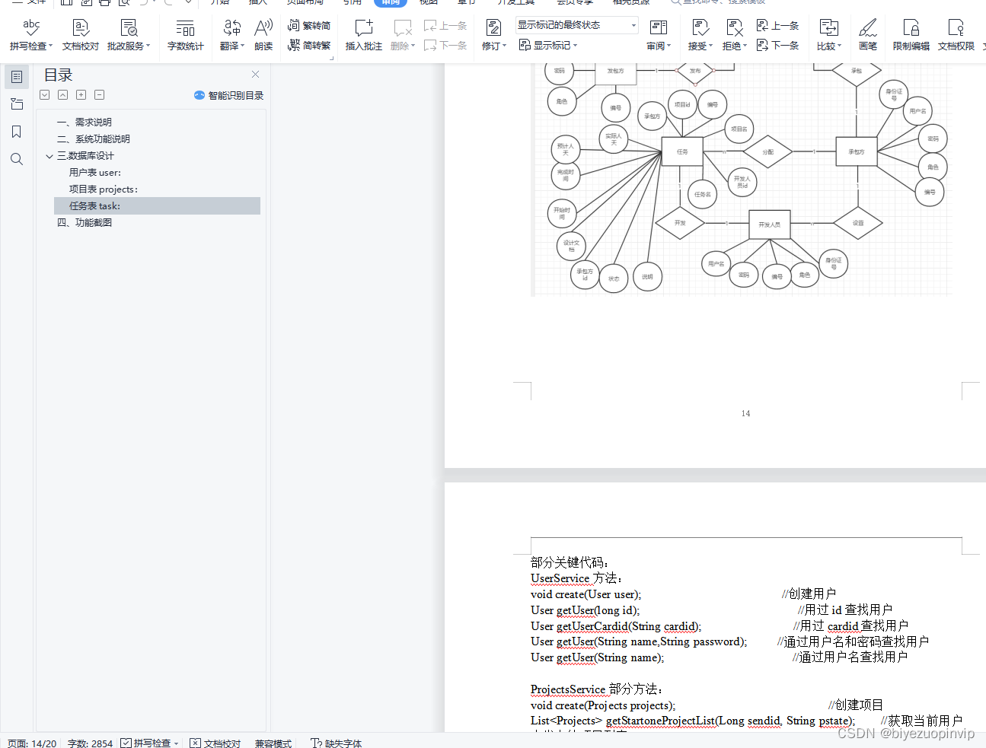Click 智能识别目录 smart outline recognition
Viewport: 986px width, 748px height.
coord(228,95)
